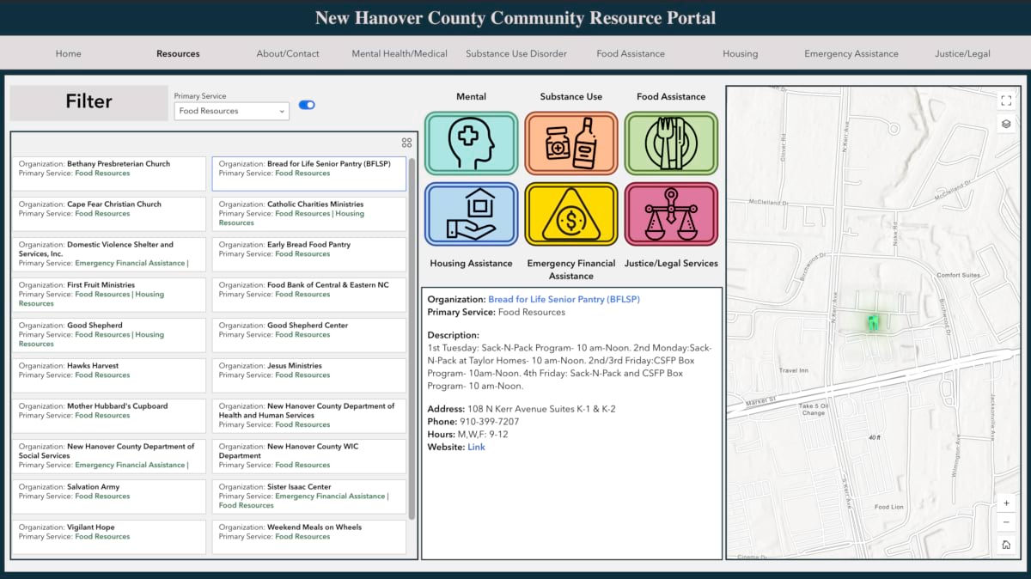
Task: Select the Mental health head icon
Action: (471, 143)
